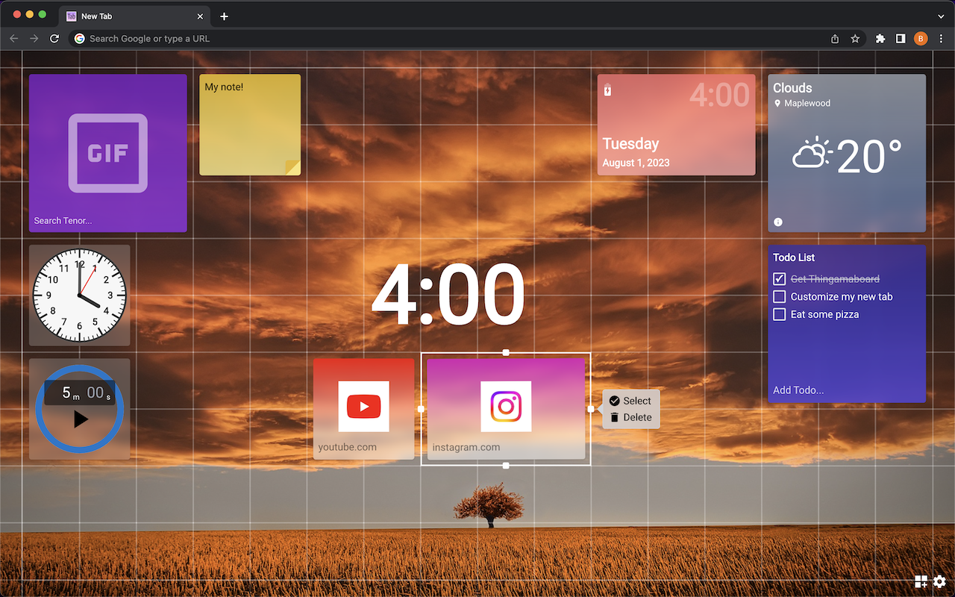Click the Todo List title

click(x=794, y=257)
